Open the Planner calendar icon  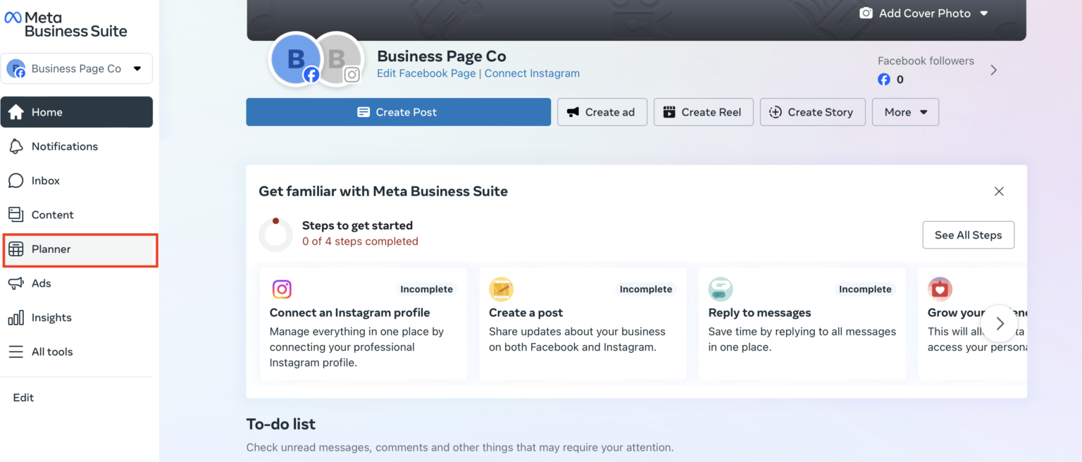coord(15,249)
